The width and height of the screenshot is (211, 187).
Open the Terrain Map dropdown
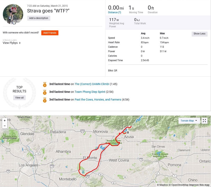[x=189, y=121]
